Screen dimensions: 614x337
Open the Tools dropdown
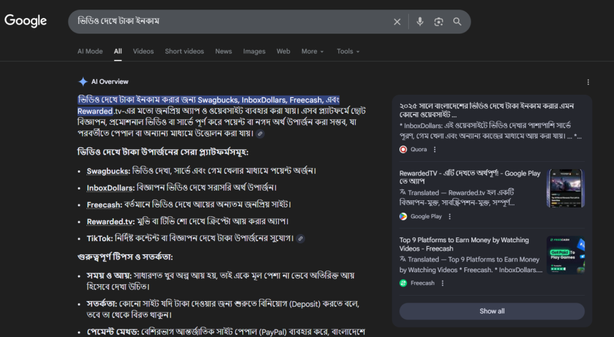[x=348, y=52]
